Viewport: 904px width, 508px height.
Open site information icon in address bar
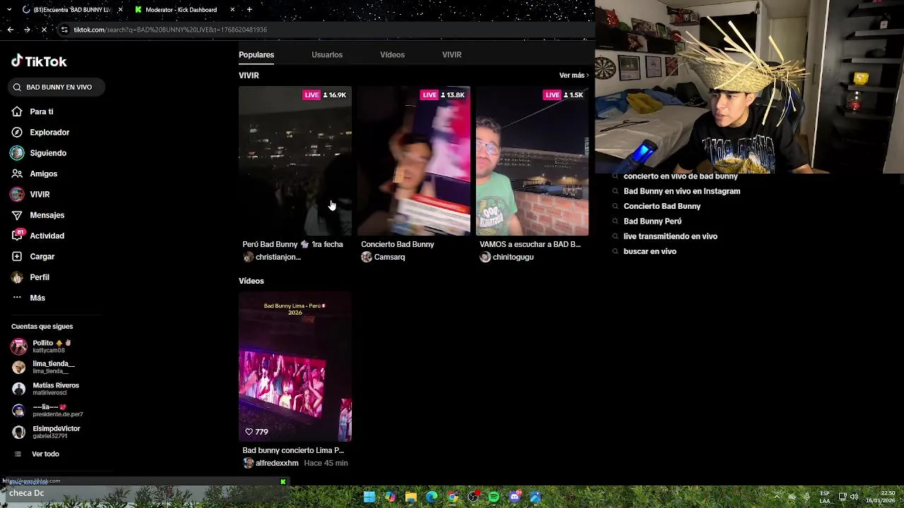[x=64, y=30]
